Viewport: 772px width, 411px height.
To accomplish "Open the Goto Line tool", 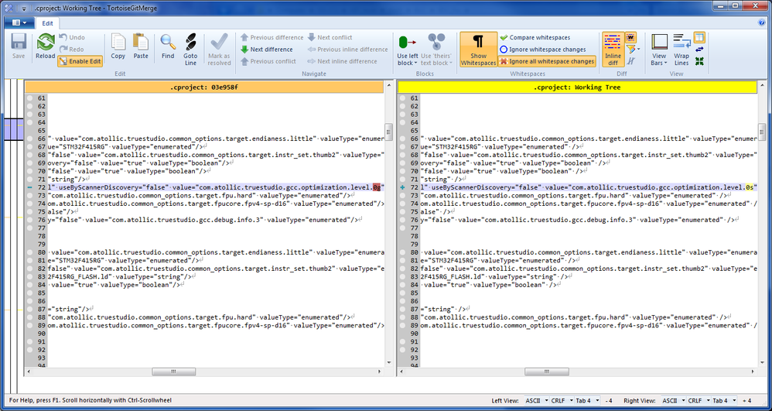I will pyautogui.click(x=190, y=50).
